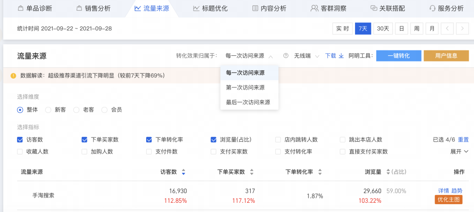474x212 pixels.
Task: Uncheck the 下单转化率 checkbox
Action: pos(149,140)
